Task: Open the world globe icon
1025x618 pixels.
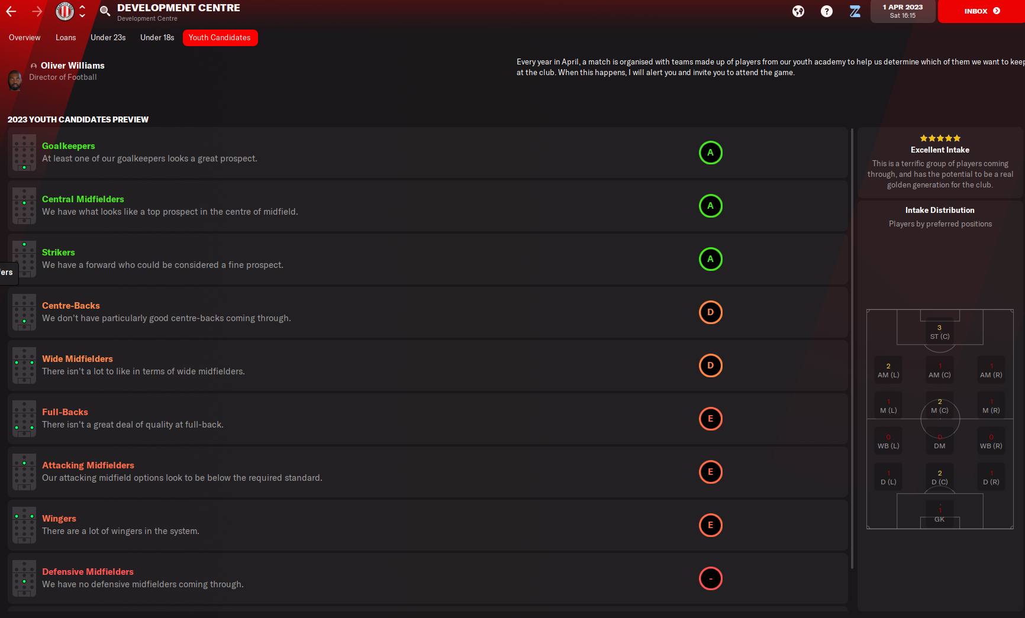Action: click(x=798, y=11)
